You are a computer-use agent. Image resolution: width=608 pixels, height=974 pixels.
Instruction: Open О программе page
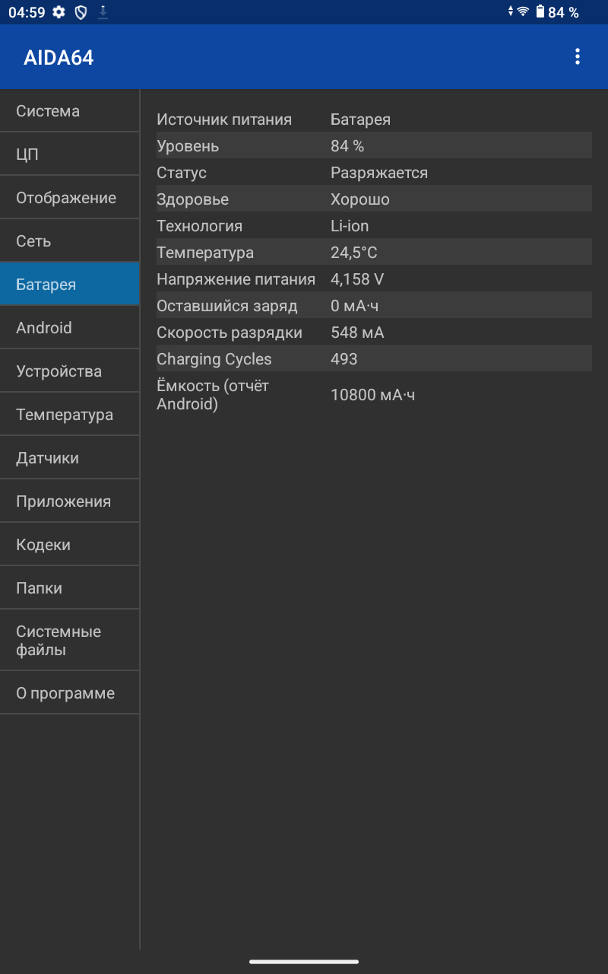coord(70,693)
